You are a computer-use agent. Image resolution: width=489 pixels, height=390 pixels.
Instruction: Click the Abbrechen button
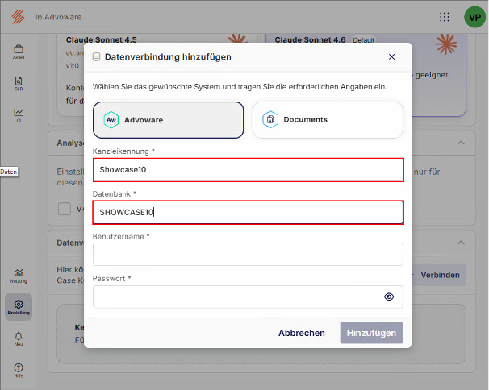(x=302, y=333)
